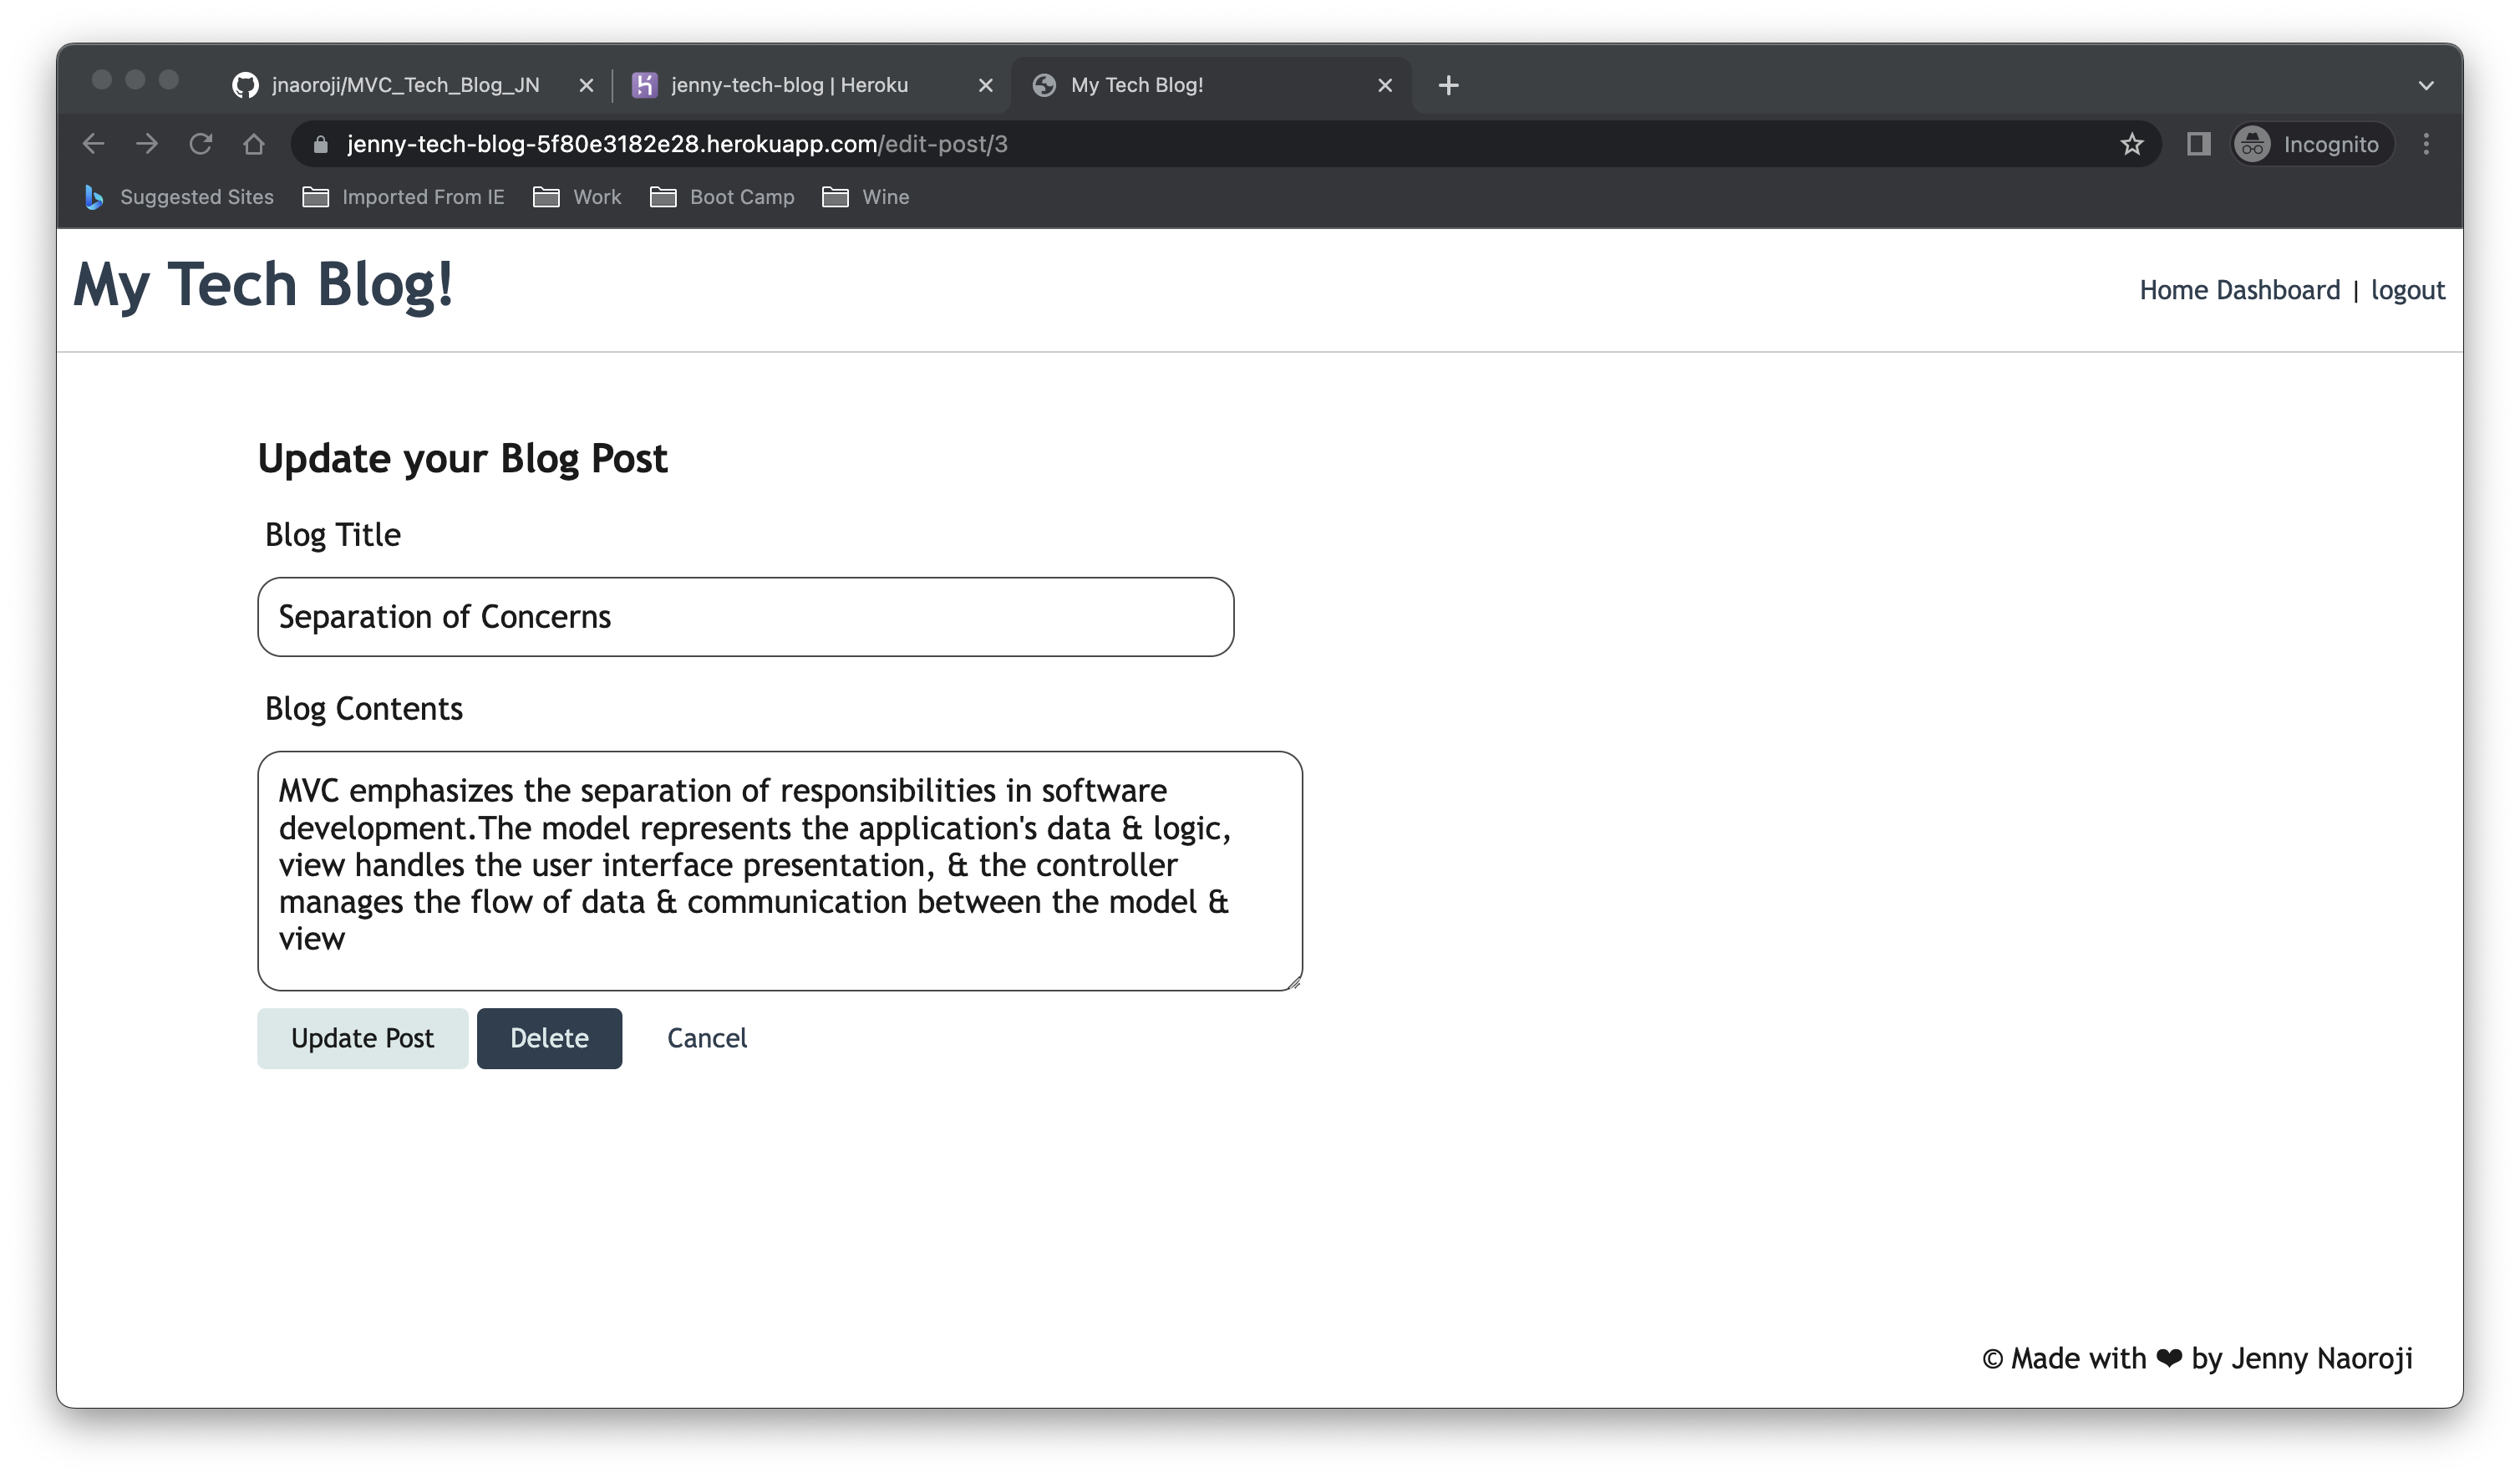
Task: Expand the tab search dropdown arrow
Action: coord(2426,85)
